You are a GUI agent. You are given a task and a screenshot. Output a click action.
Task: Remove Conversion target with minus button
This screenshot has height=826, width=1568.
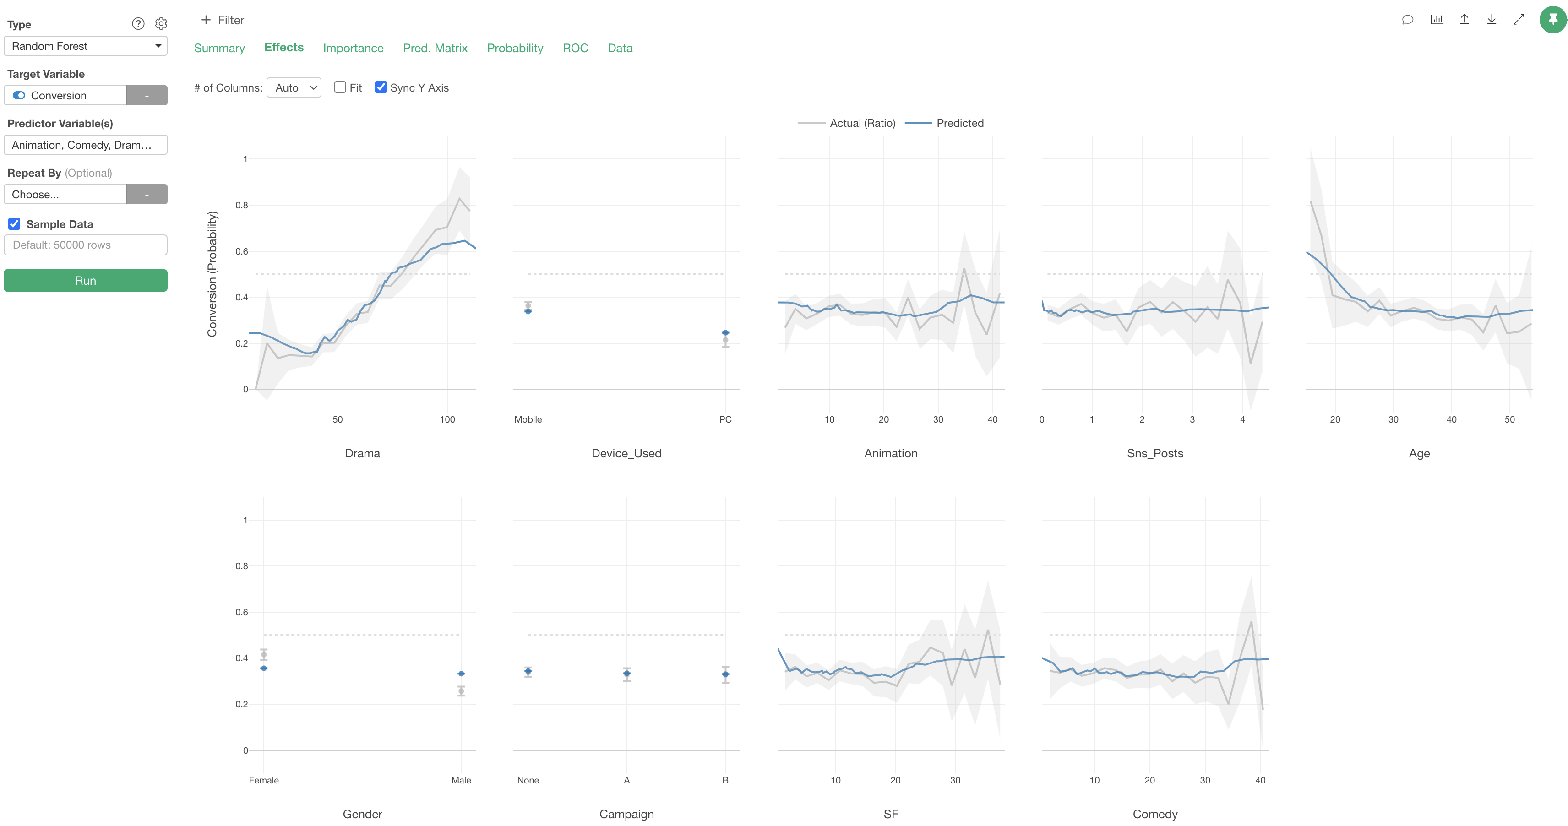click(147, 96)
